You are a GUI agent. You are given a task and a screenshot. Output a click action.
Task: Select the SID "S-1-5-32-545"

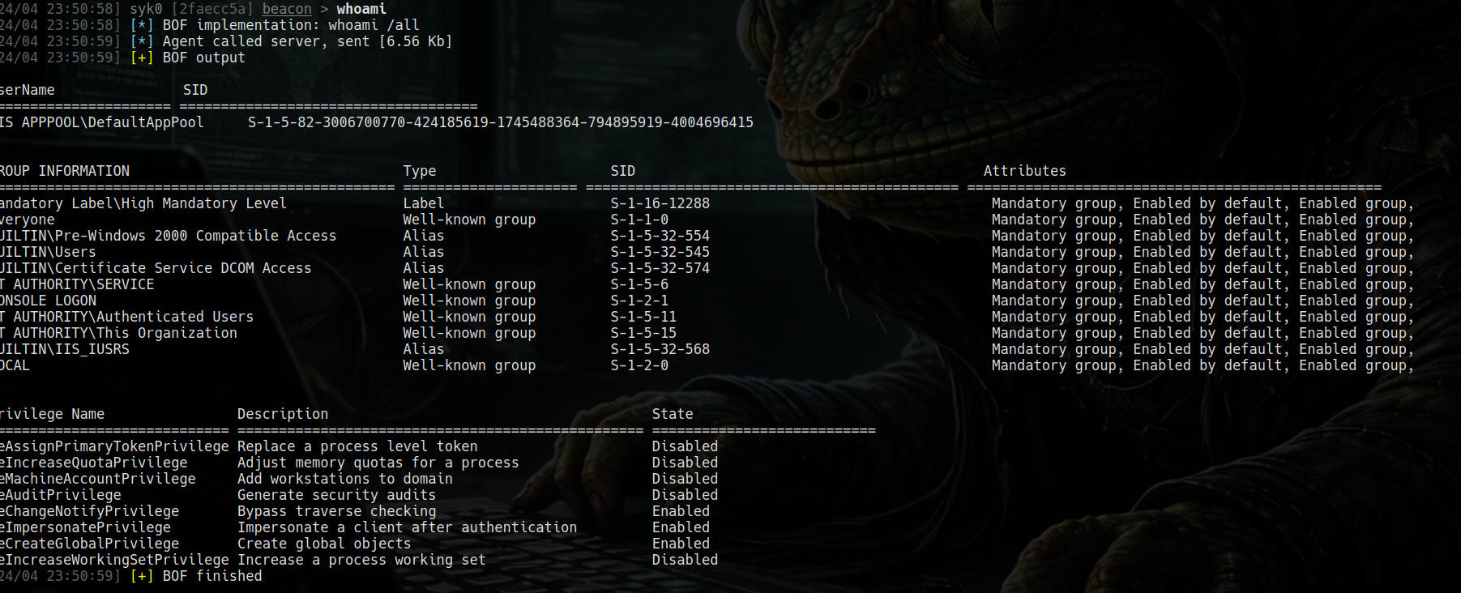[660, 252]
